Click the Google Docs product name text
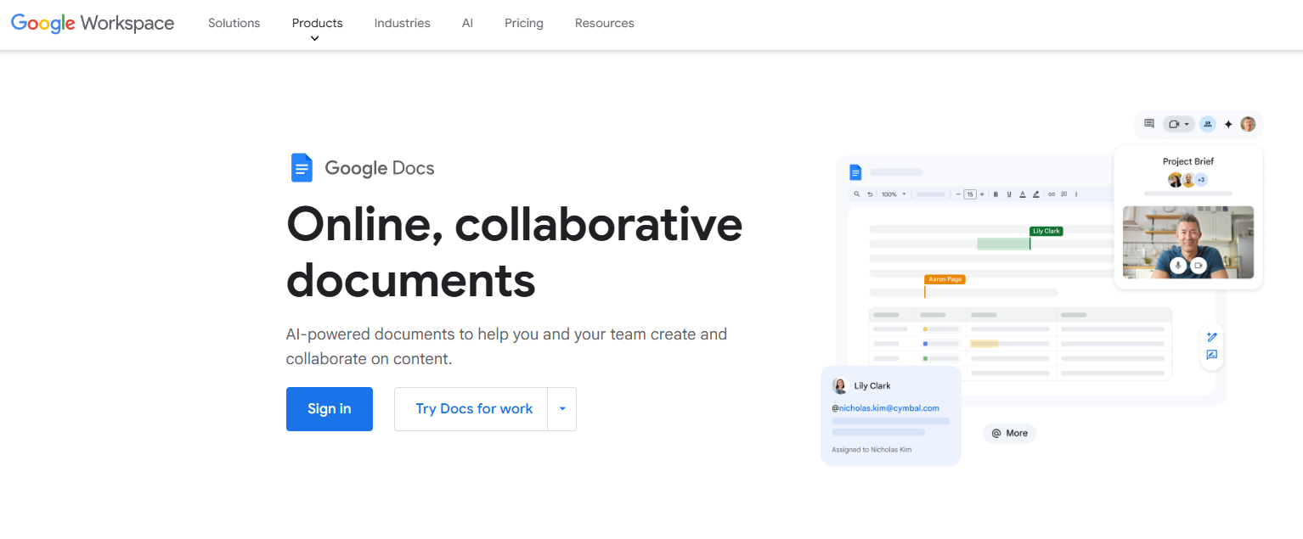The height and width of the screenshot is (539, 1303). tap(380, 168)
